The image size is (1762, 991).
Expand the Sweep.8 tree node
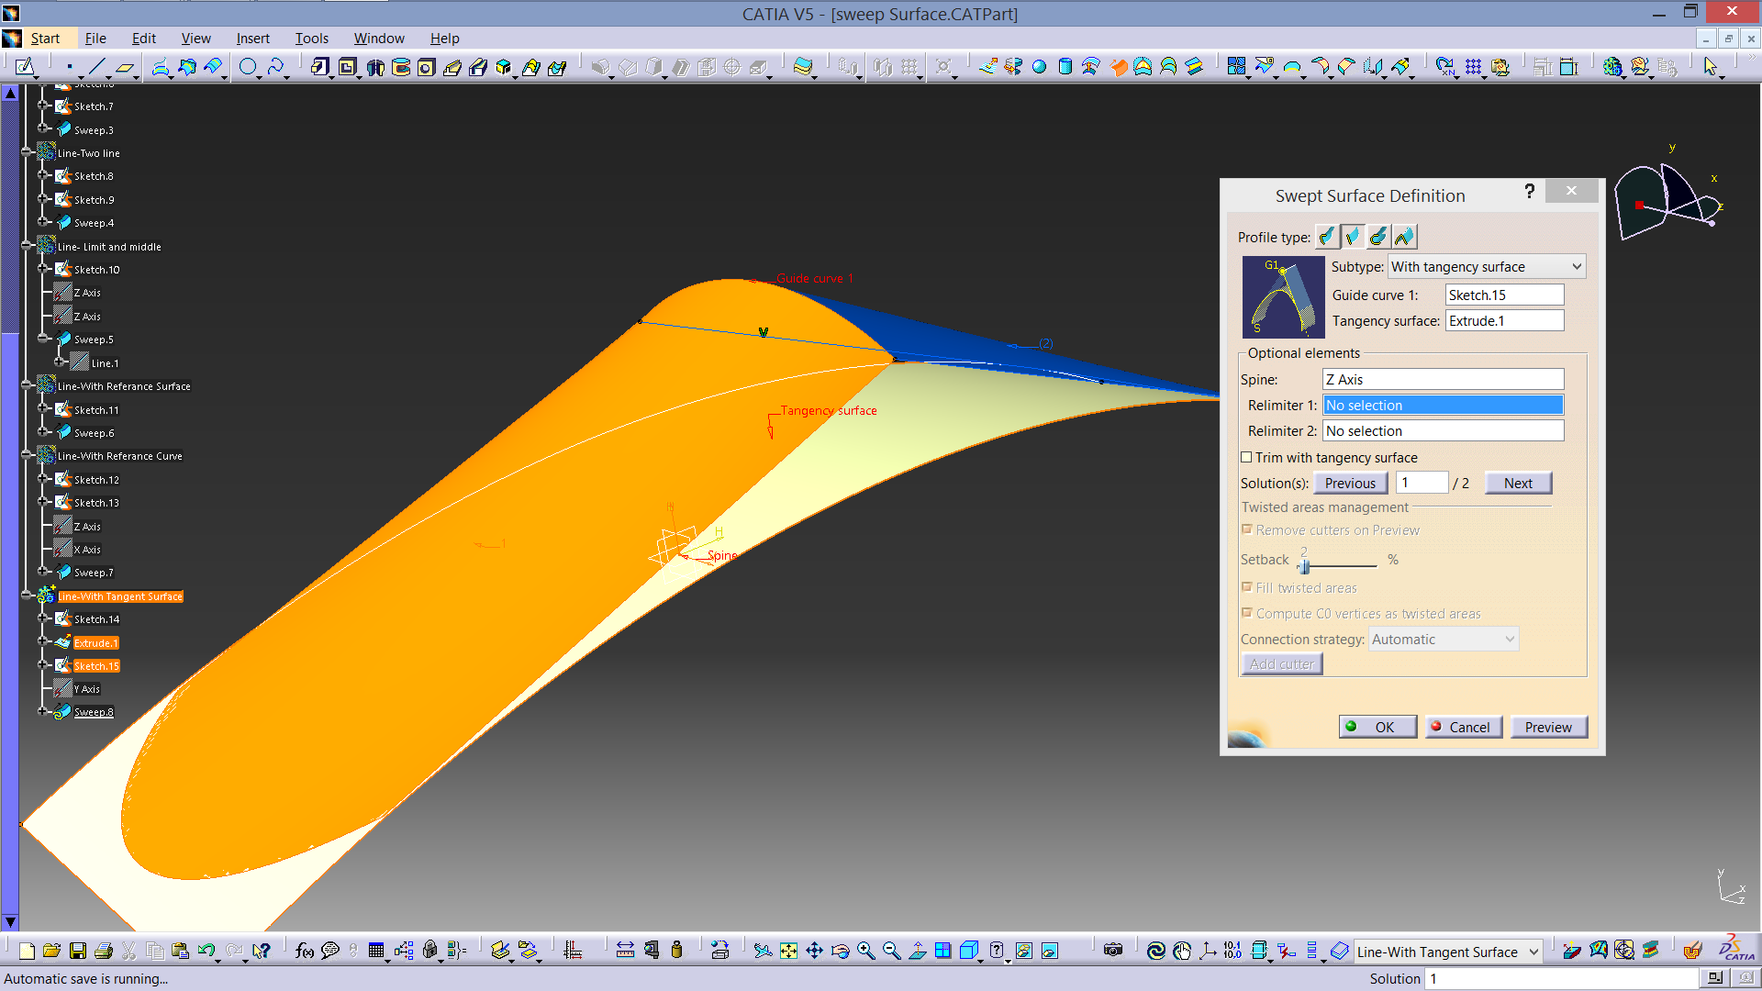pyautogui.click(x=42, y=711)
